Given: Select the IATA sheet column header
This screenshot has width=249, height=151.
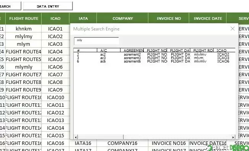Looking at the screenshot, I should (x=83, y=18).
